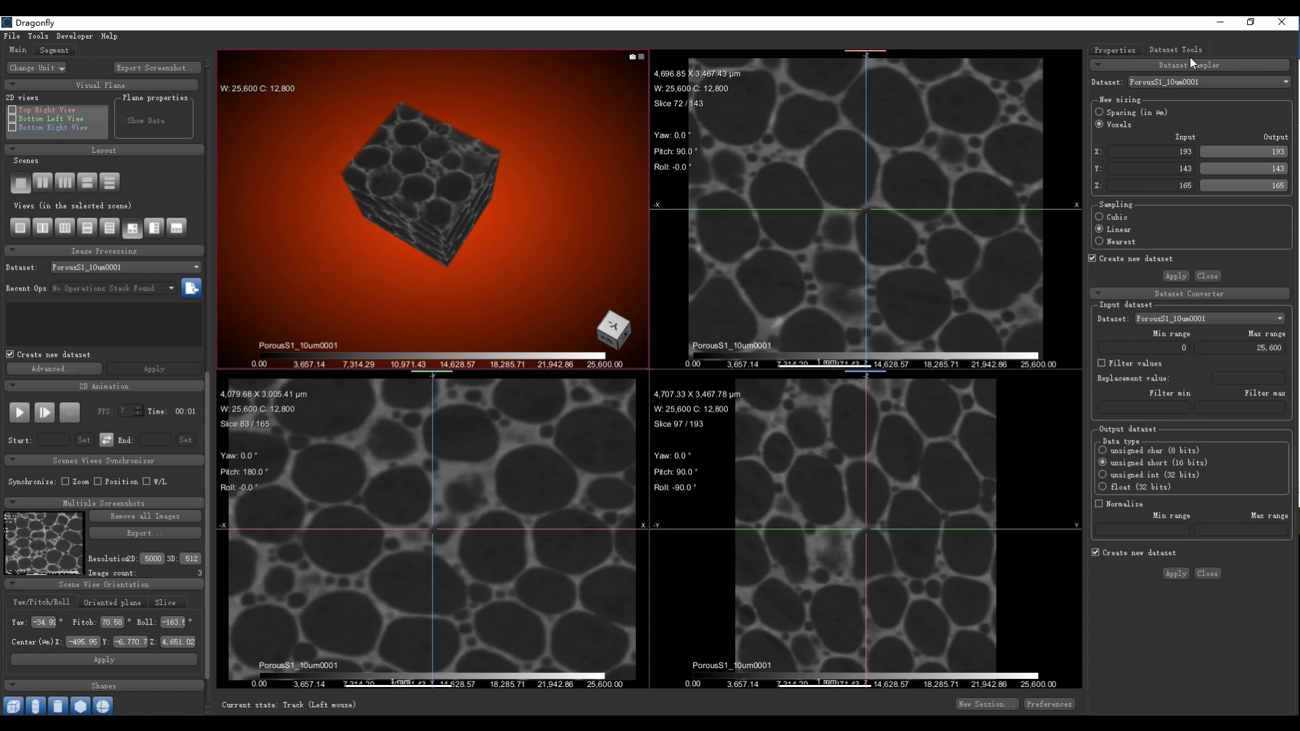Choose the four-quadrant views layout icon

(132, 228)
